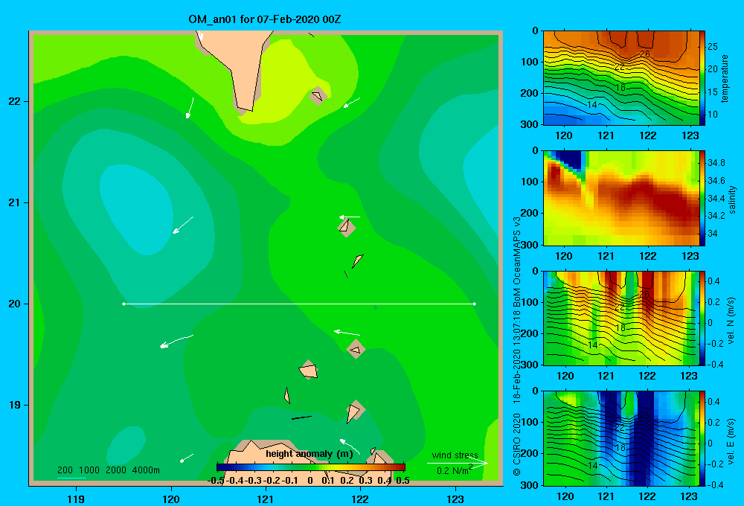
Task: Click the '0.2 N/m' wind stress value
Action: tap(454, 470)
